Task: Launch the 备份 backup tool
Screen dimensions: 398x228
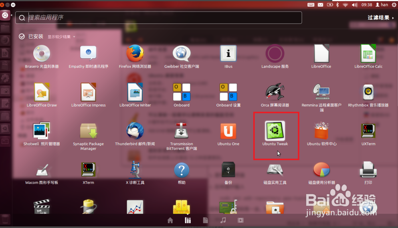Action: pos(228,173)
